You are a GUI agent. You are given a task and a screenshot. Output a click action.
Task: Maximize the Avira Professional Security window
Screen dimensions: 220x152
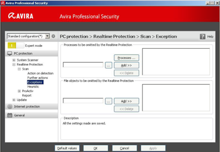coord(212,3)
